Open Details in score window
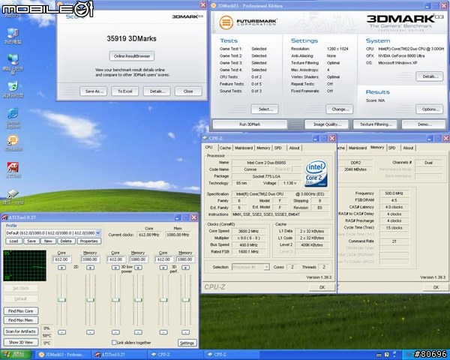Image resolution: width=450 pixels, height=360 pixels. [157, 91]
